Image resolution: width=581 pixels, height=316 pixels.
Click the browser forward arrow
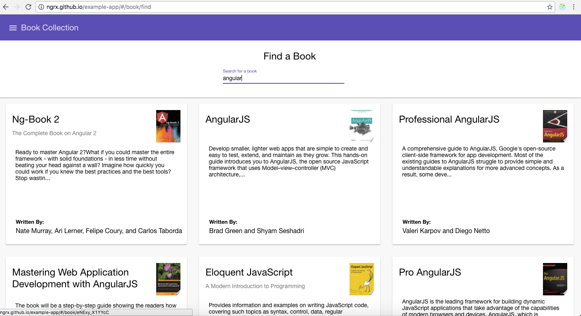coord(17,7)
